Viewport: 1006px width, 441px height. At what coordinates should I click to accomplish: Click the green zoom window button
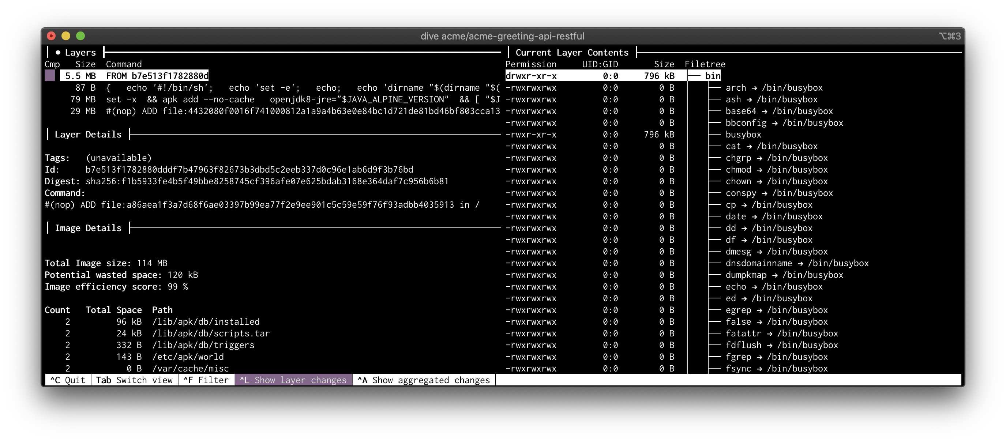tap(80, 36)
